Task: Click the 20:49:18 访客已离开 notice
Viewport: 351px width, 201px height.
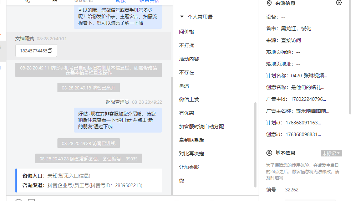Action: pos(89,88)
